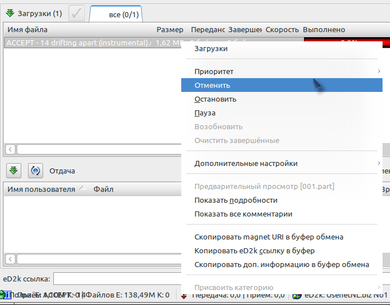Viewport: 390px width, 305px height.
Task: Sort by "Файл" column header in uploads
Action: pos(103,190)
